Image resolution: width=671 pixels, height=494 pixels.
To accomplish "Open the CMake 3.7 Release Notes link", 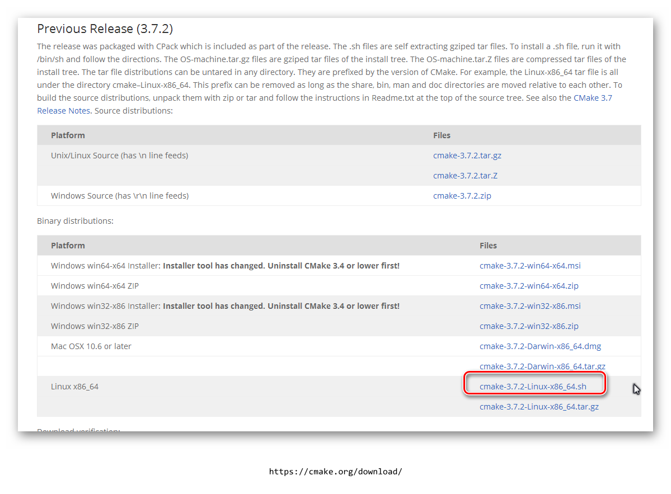I will [x=593, y=98].
